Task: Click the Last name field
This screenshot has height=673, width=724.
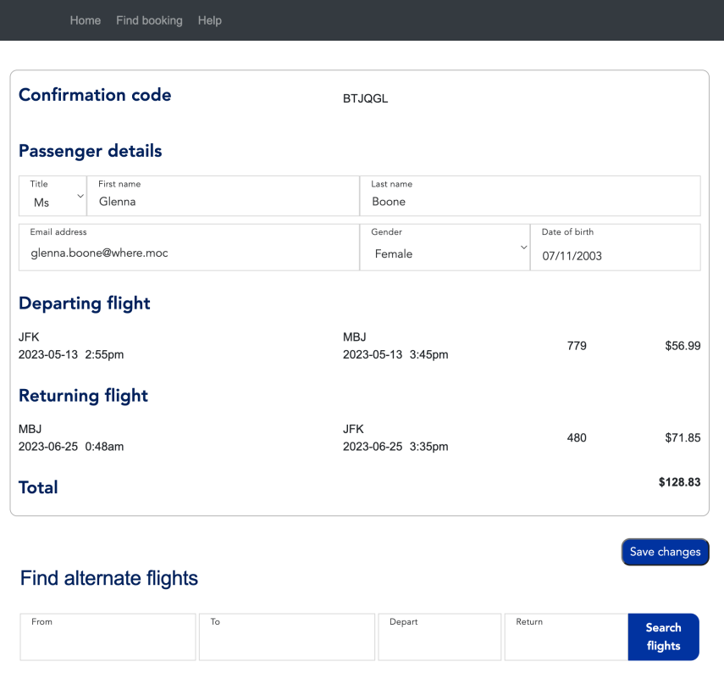Action: [531, 202]
